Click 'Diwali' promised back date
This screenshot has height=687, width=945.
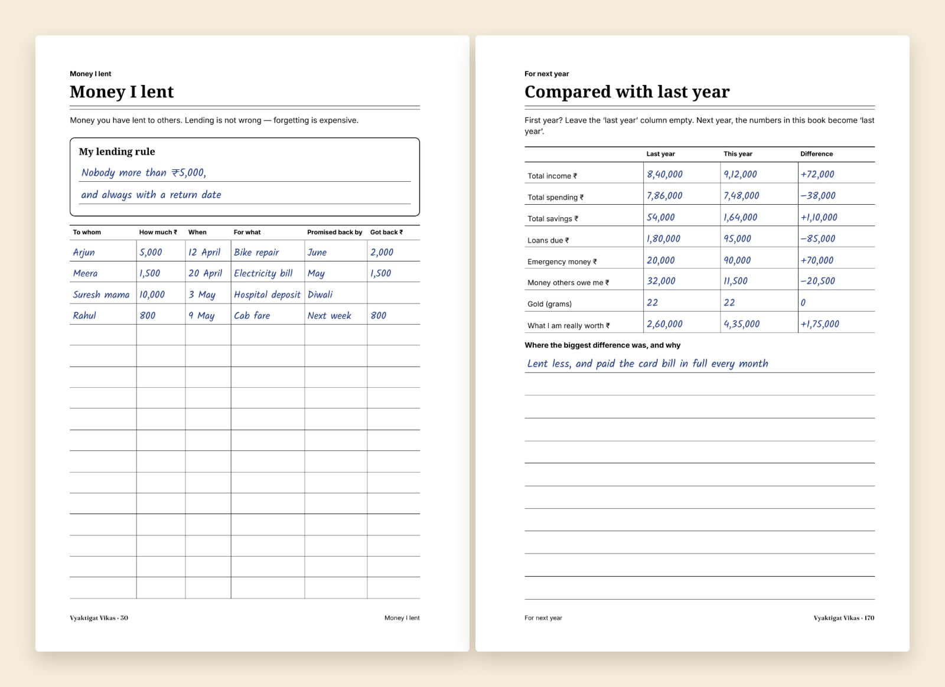[320, 295]
